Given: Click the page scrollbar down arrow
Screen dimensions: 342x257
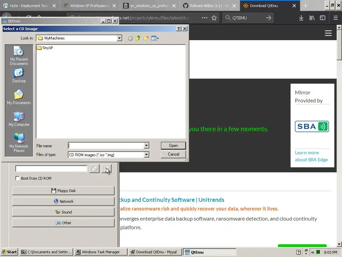Looking at the screenshot, I should pos(339,244).
